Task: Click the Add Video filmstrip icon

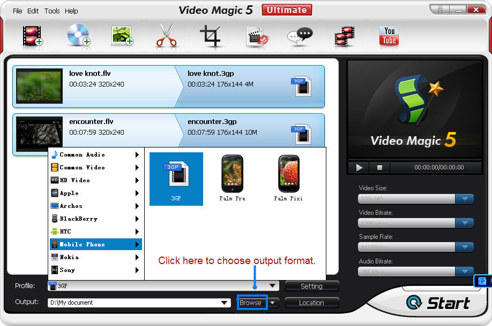Action: point(32,36)
